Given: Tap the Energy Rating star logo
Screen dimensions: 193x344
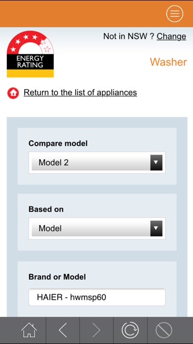Looking at the screenshot, I should [x=30, y=54].
